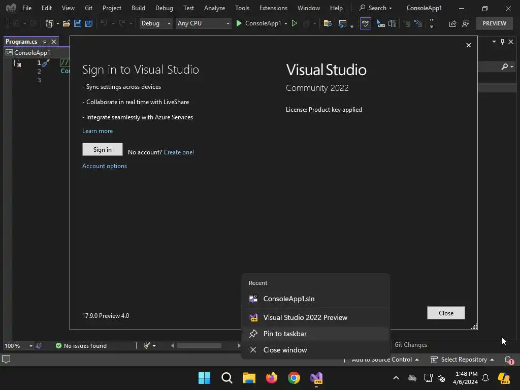Viewport: 520px width, 390px height.
Task: Launch Visual Studio 2022 Preview from jump list
Action: point(316,317)
